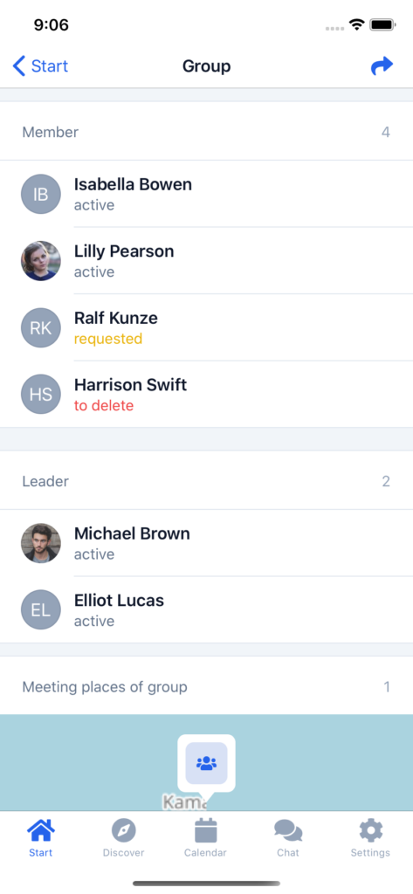Tap the share arrow icon
This screenshot has width=413, height=894.
point(382,66)
